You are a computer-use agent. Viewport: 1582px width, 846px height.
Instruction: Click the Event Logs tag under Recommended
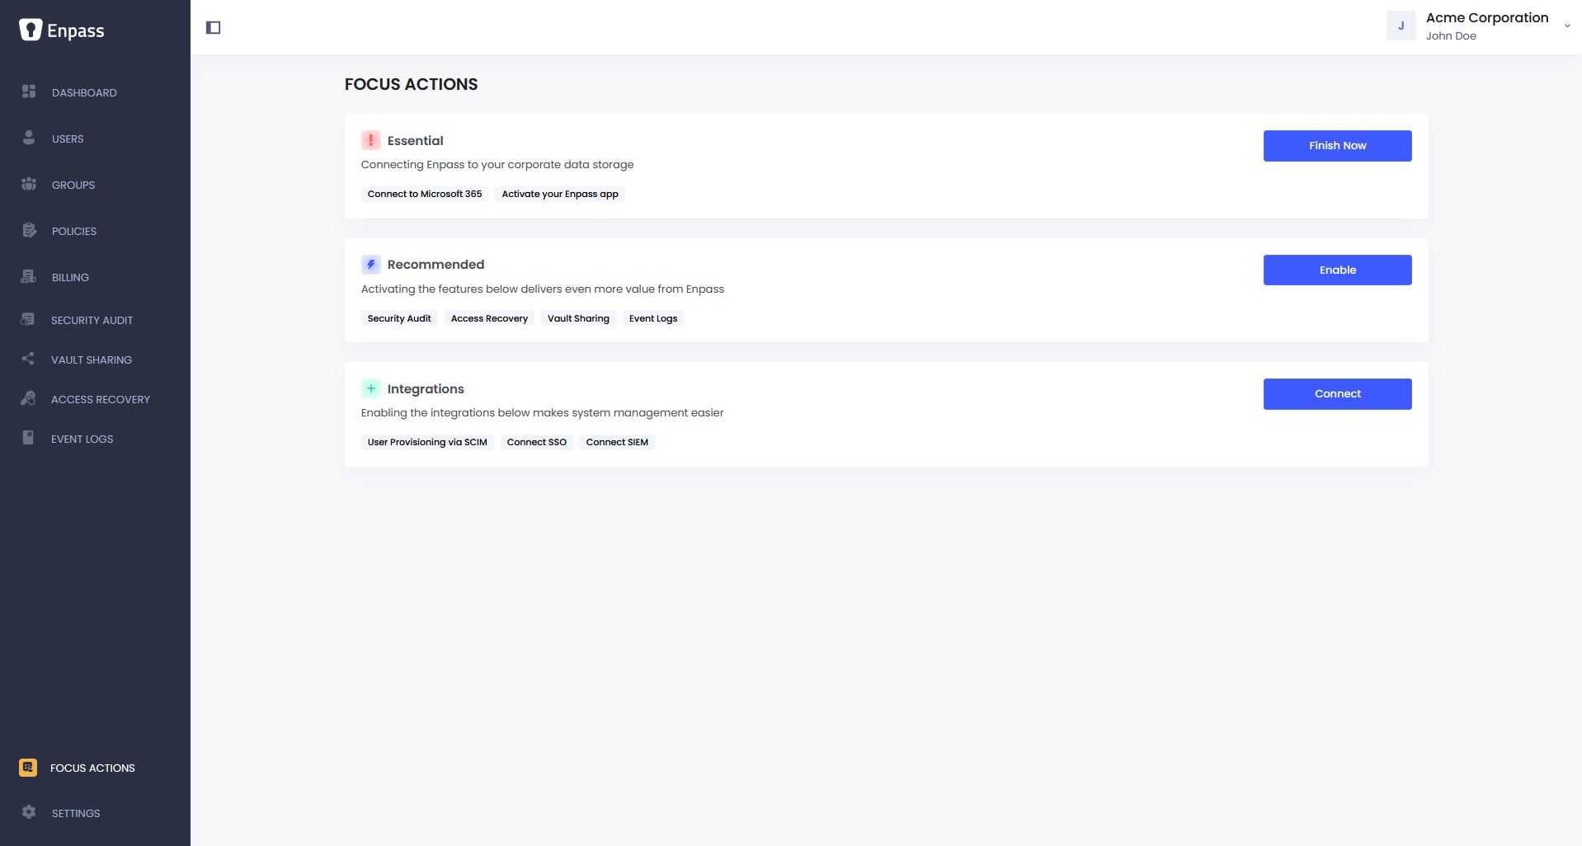[x=653, y=318]
